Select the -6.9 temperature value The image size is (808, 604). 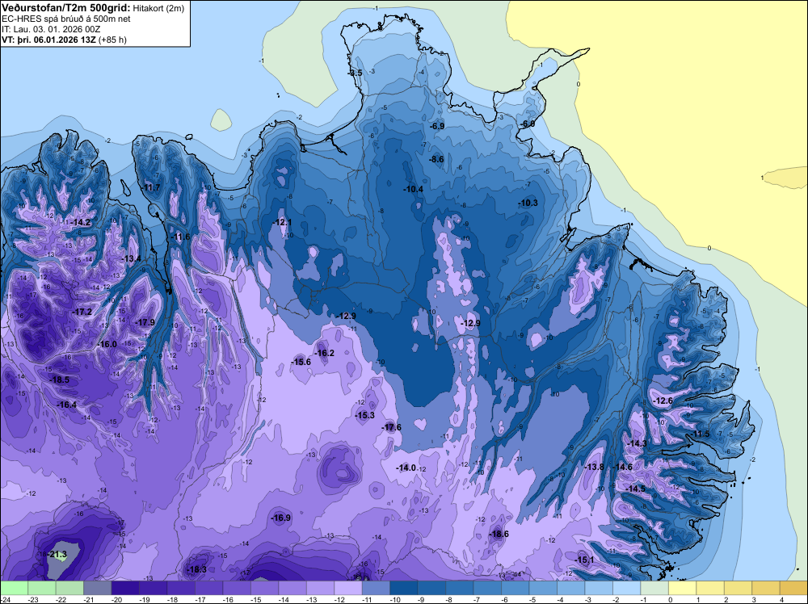(437, 126)
